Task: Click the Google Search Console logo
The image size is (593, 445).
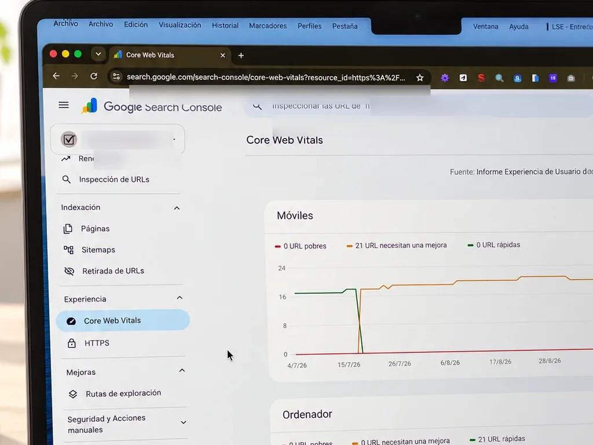Action: point(152,107)
